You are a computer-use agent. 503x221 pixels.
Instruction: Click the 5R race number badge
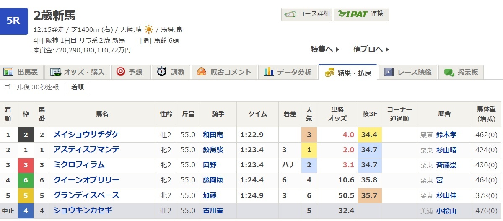tap(14, 21)
